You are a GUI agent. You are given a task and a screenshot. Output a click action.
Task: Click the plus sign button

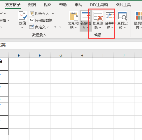coord(55,27)
